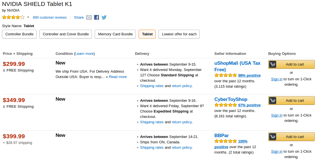Image resolution: width=317 pixels, height=162 pixels.
Task: Open the star rating breakdown dropdown arrow
Action: [28, 17]
